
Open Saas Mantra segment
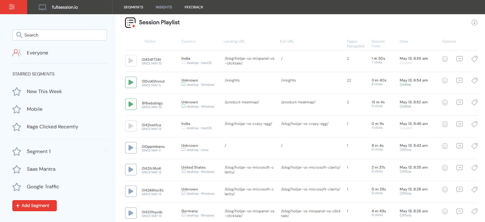pyautogui.click(x=41, y=169)
